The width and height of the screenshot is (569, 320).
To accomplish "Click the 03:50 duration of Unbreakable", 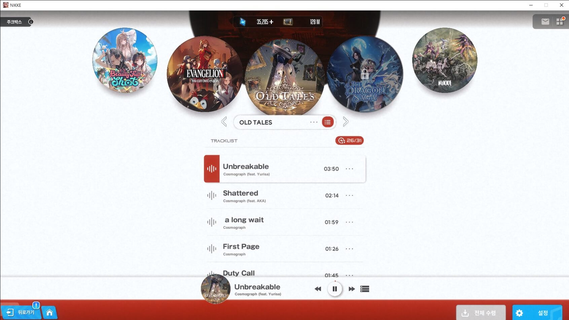I will click(x=331, y=169).
